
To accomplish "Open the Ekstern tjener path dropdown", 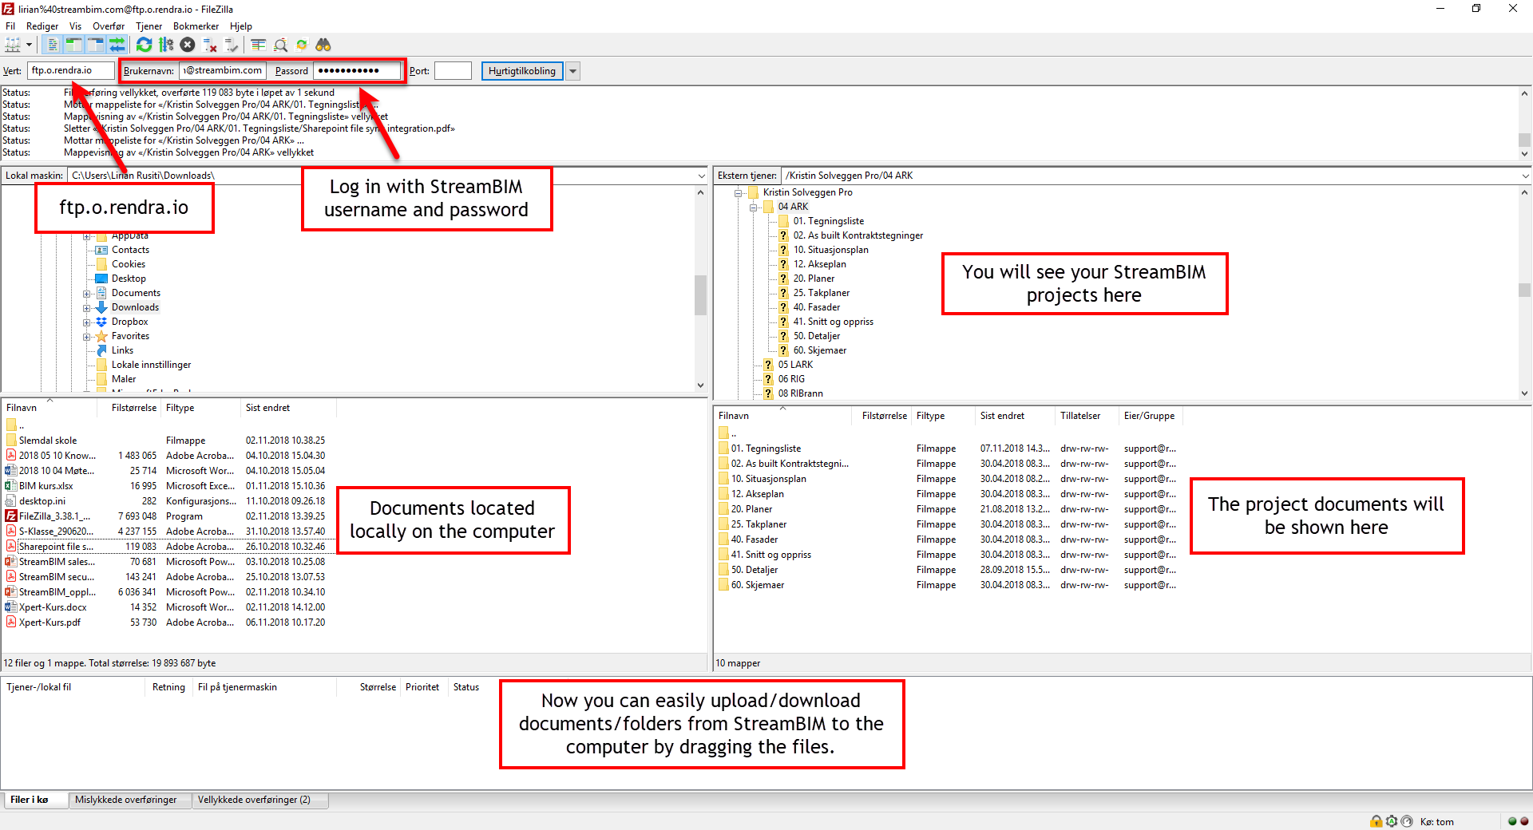I will pyautogui.click(x=1525, y=176).
